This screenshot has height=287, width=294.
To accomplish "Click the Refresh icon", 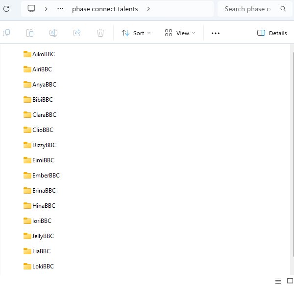I will [6, 9].
